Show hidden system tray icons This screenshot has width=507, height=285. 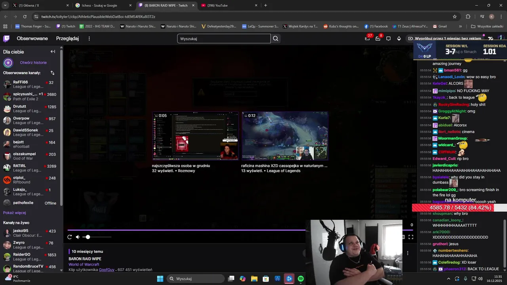[448, 279]
